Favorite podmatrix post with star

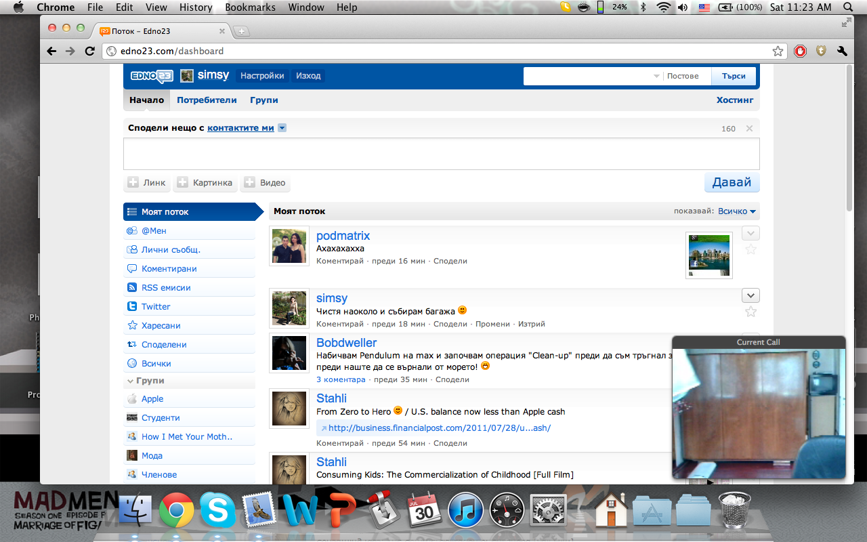(x=750, y=249)
